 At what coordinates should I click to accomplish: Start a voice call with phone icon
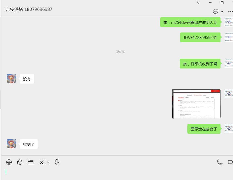pyautogui.click(x=220, y=162)
